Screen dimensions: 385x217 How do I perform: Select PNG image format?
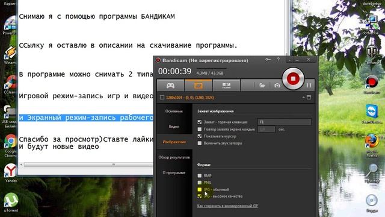pos(199,183)
